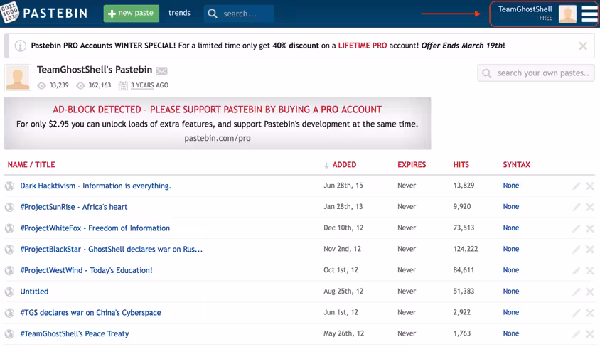Delete the #TGS declares war paste

(589, 313)
